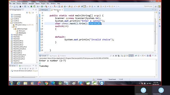The height and width of the screenshot is (95, 170).
Task: Toggle Scroll Lock in the Console toolbar
Action: click(x=125, y=56)
